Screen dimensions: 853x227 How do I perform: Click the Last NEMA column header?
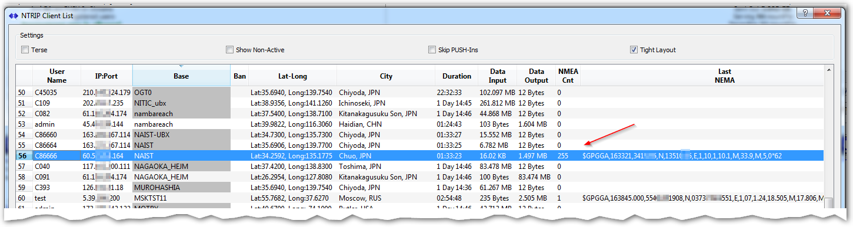pyautogui.click(x=702, y=76)
